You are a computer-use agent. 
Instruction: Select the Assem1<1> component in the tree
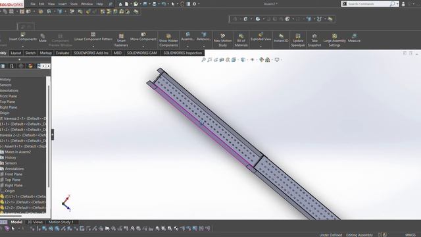point(23,146)
